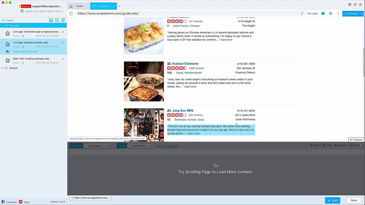Remove the Multi-URL scraping example_task
Viewport: 365px width, 205px height.
(63, 59)
